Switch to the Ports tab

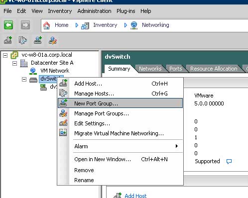tap(176, 69)
